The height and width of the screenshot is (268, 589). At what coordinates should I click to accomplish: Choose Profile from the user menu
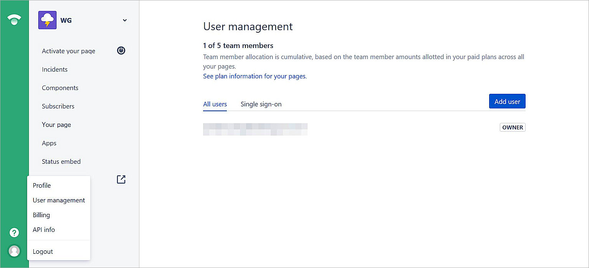[42, 185]
